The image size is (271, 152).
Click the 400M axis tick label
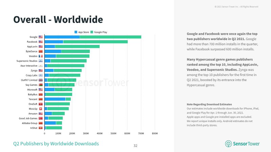pyautogui.click(x=100, y=133)
